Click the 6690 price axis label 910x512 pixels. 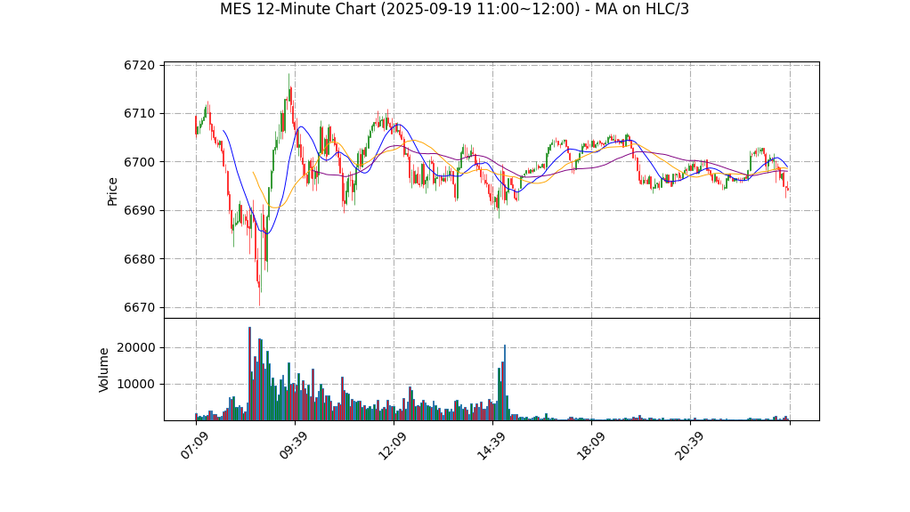coord(139,211)
